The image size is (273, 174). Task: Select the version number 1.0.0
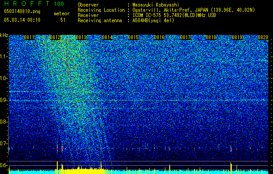59,3
